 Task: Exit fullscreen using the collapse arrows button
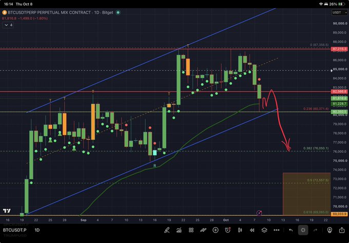click(x=303, y=230)
